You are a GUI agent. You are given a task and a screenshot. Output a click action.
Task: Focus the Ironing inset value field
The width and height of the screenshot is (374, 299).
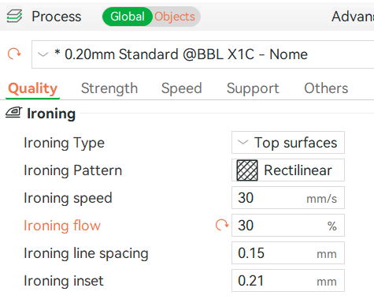[288, 281]
